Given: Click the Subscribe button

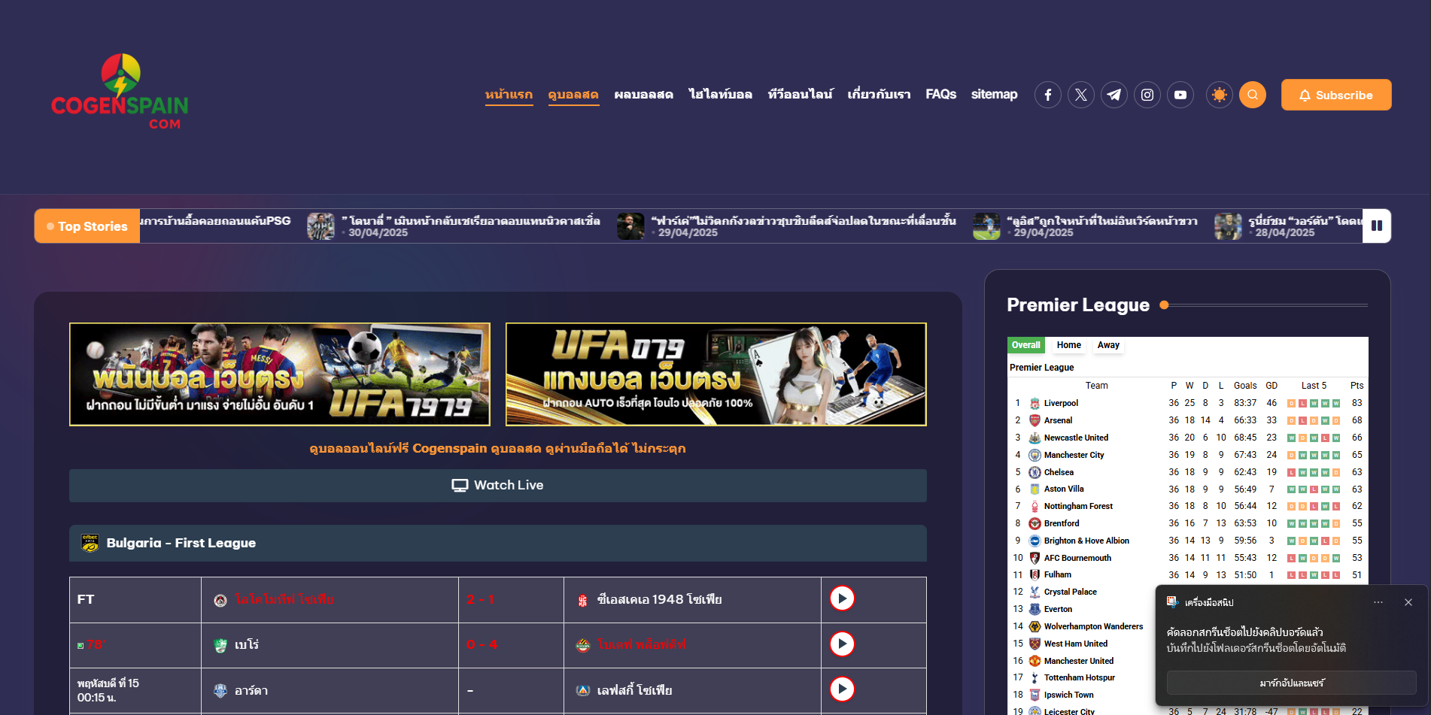Looking at the screenshot, I should [1336, 95].
